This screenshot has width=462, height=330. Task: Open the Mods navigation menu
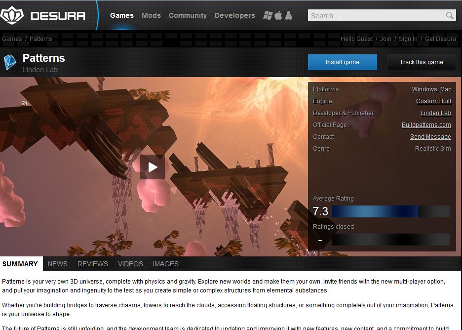coord(151,15)
